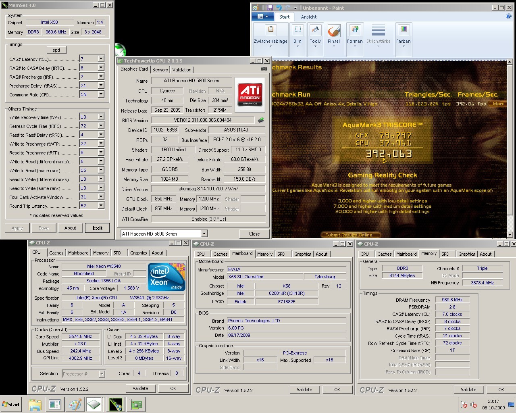Expand the Command Rate (CR) dropdown
The image size is (516, 413).
101,94
